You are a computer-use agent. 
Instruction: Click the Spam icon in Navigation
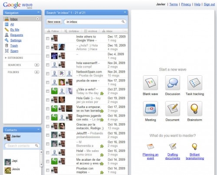(x=7, y=51)
